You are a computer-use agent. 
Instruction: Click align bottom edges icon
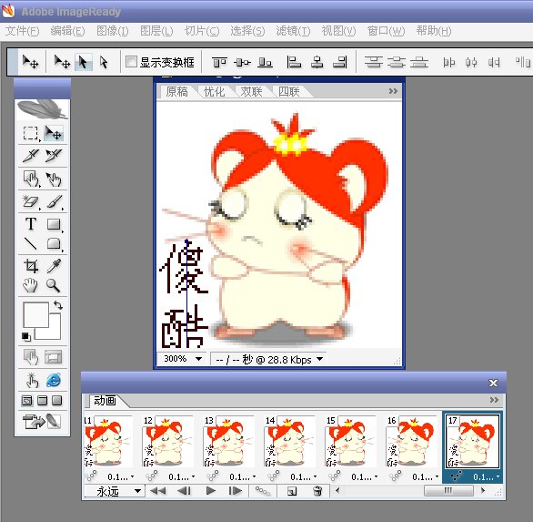click(x=266, y=62)
